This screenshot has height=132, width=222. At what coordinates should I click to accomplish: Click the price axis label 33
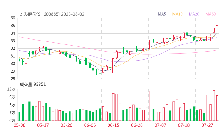[13, 41]
